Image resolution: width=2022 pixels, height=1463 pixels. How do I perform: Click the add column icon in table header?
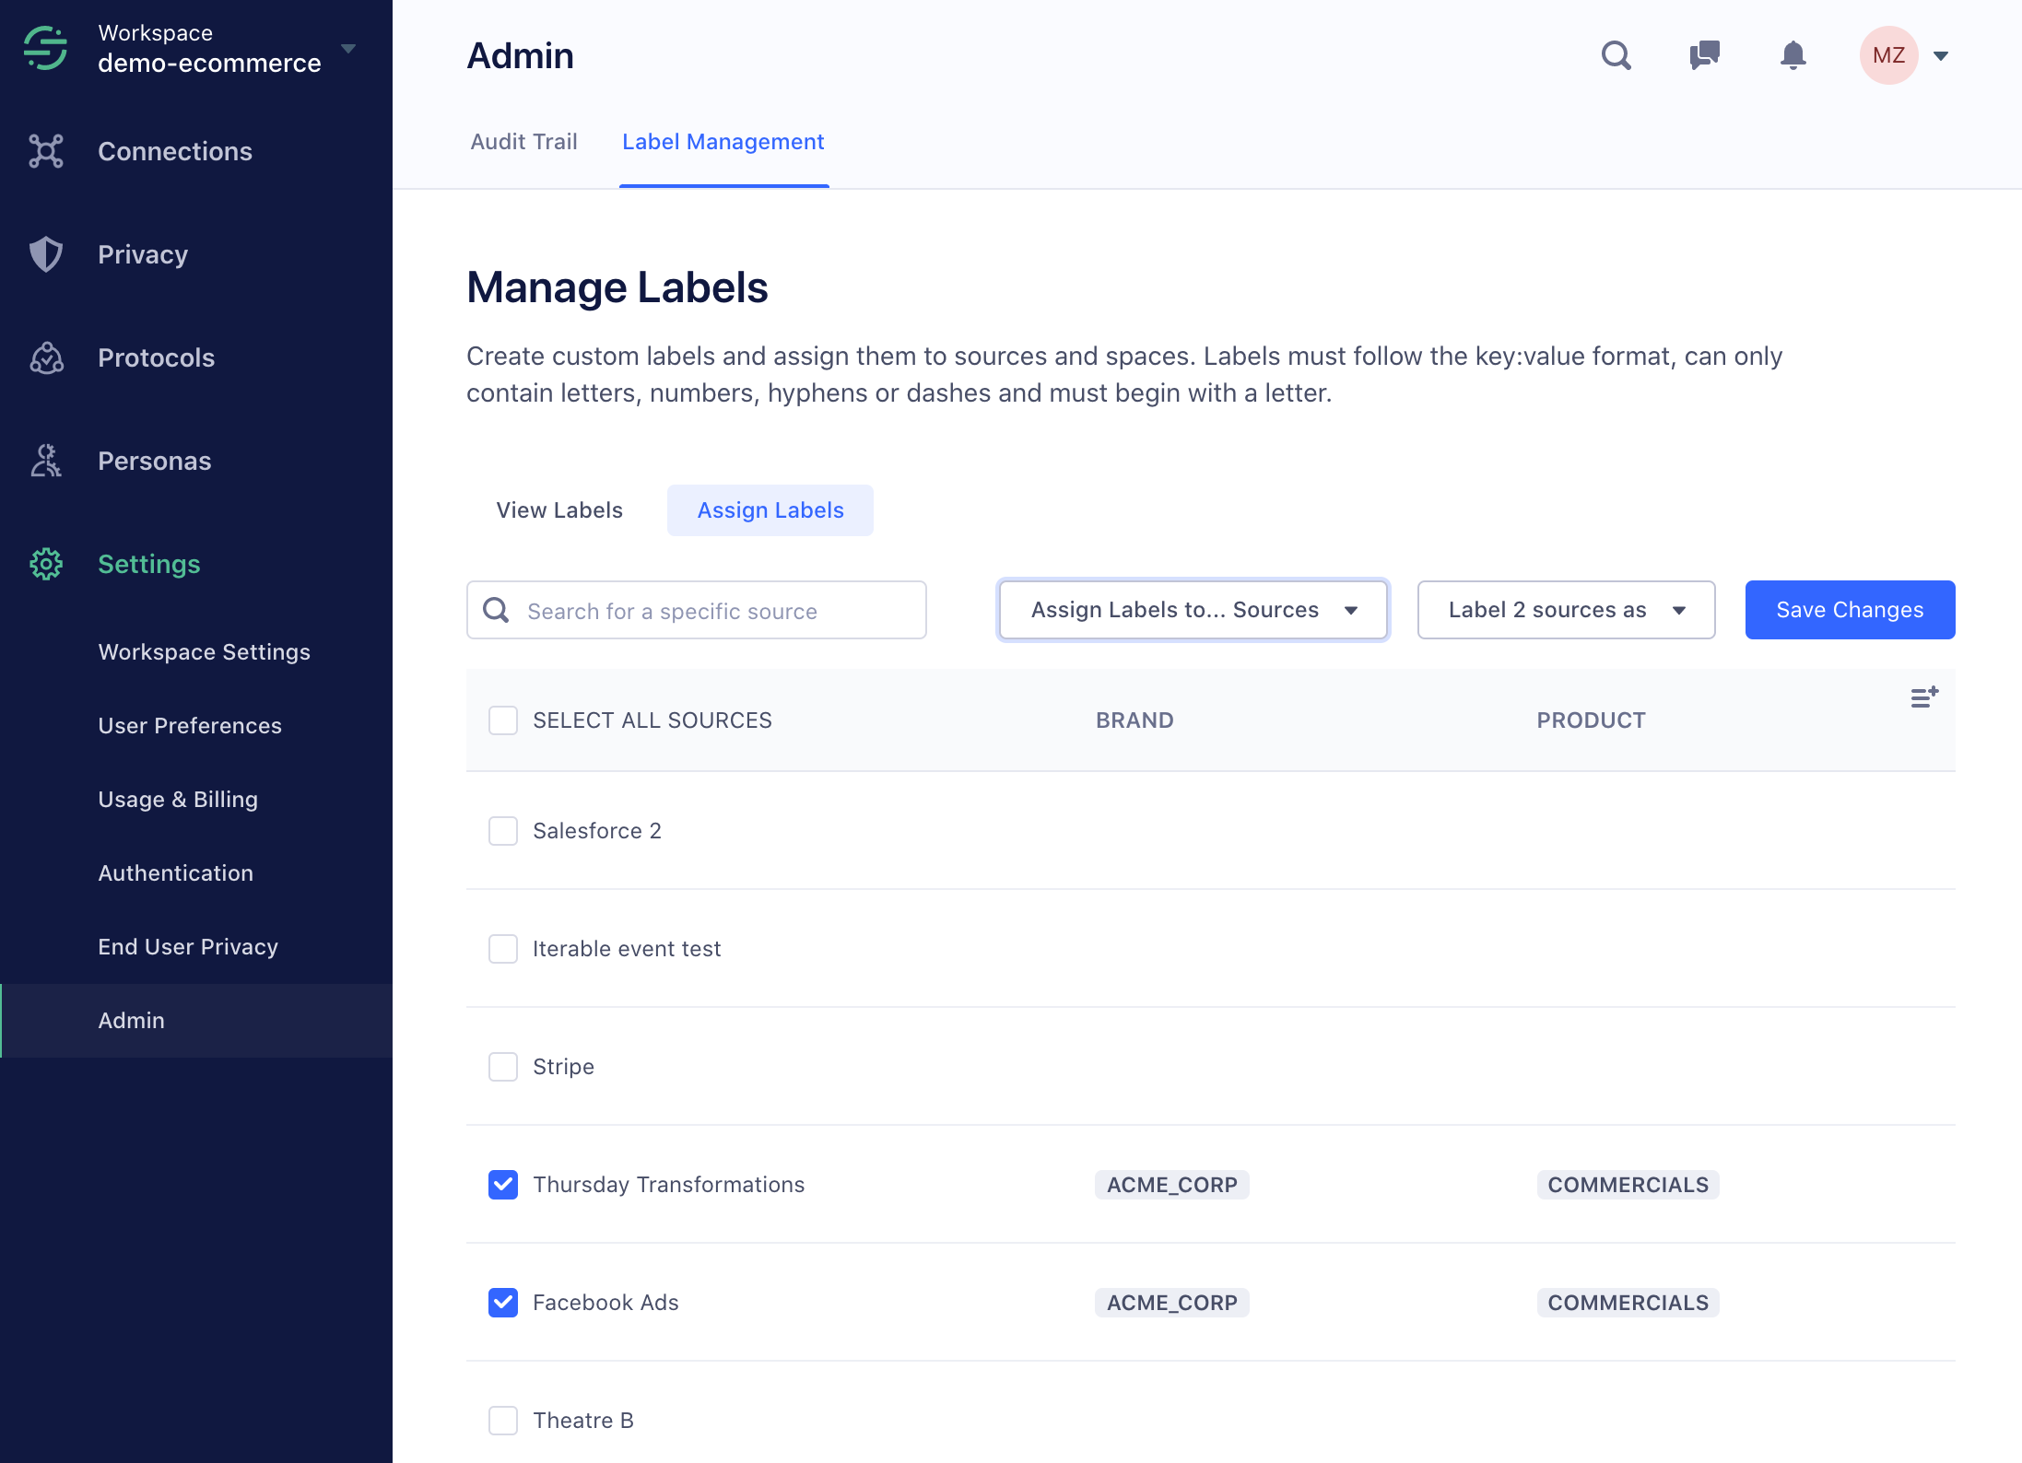(x=1924, y=697)
